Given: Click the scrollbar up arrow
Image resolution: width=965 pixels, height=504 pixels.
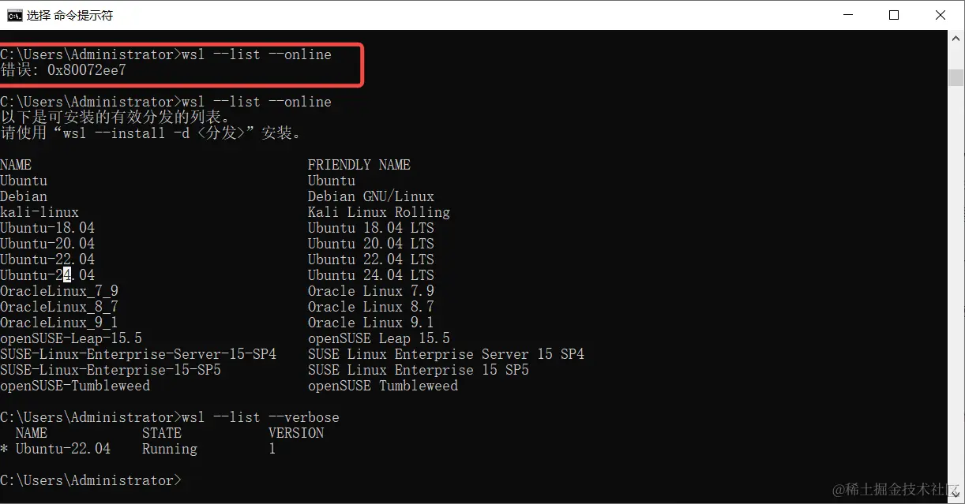Looking at the screenshot, I should (x=956, y=38).
